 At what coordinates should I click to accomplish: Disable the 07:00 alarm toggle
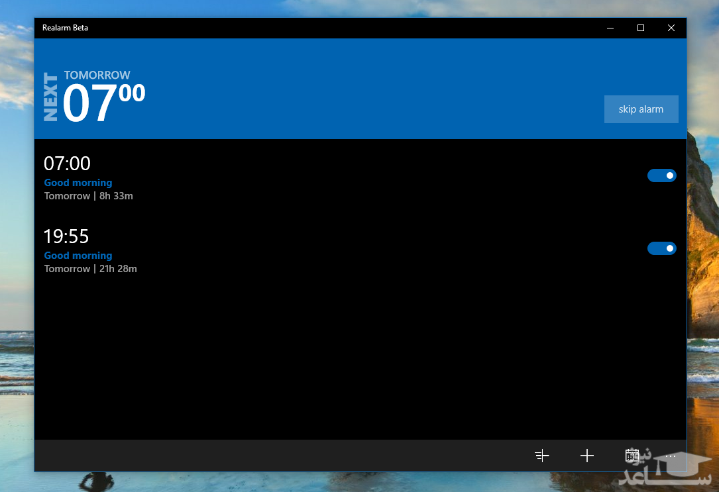tap(661, 175)
